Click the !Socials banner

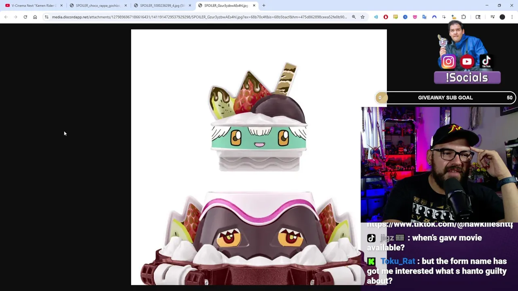click(x=467, y=78)
